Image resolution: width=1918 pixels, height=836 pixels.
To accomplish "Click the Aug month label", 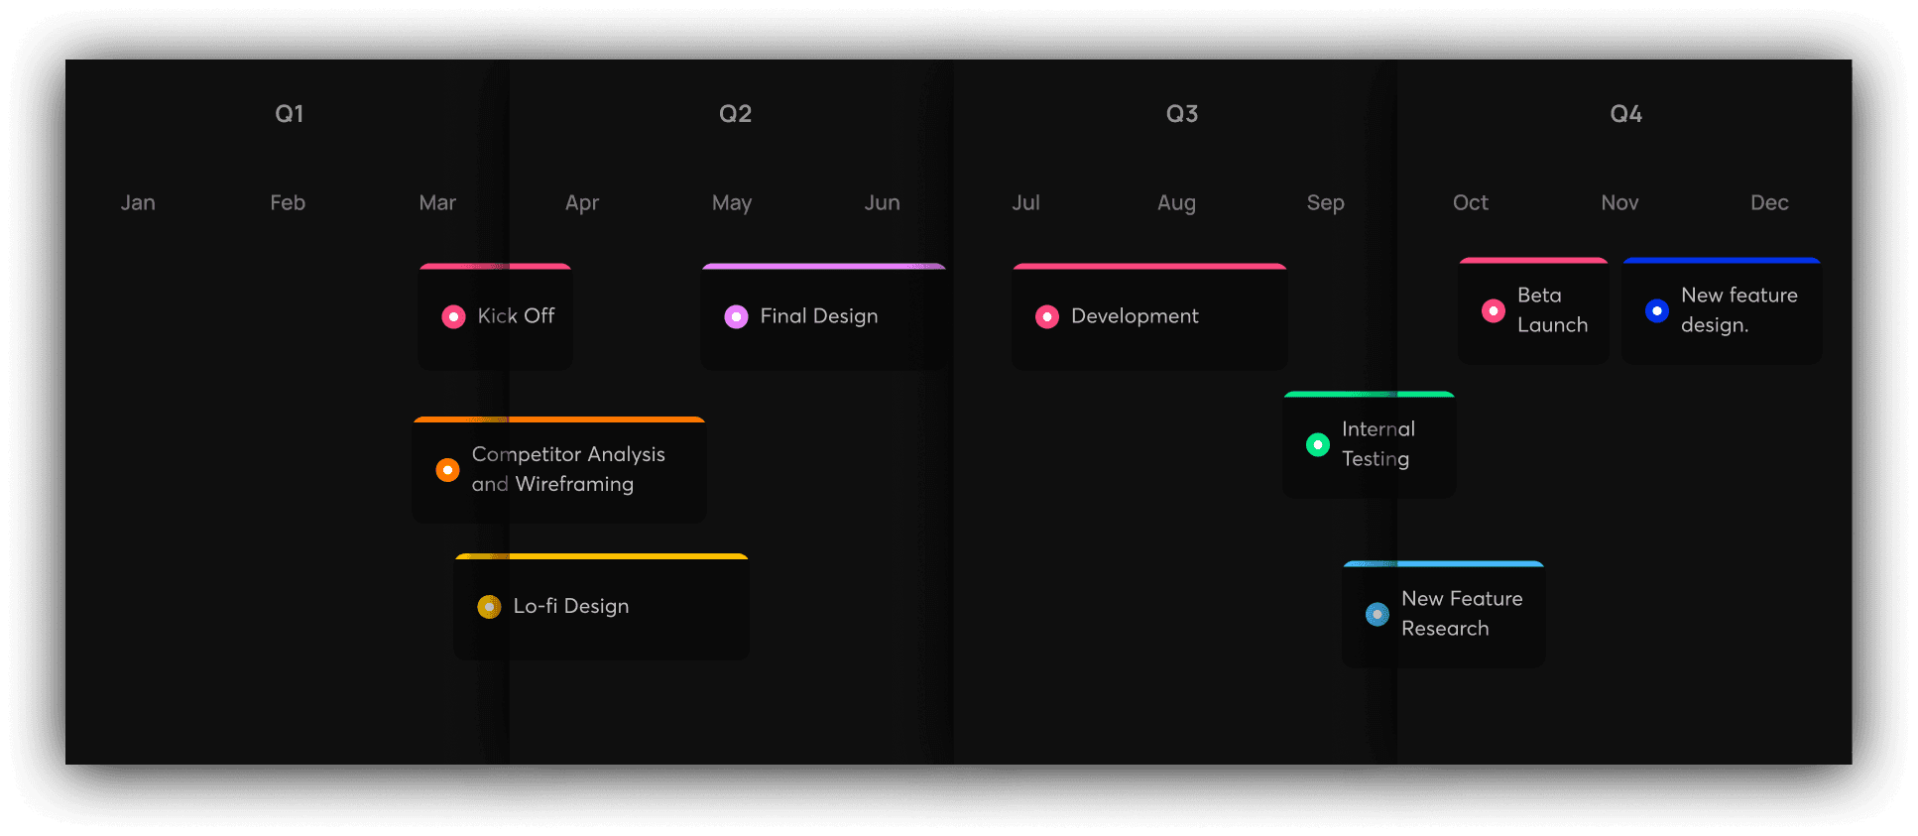I will point(1177,204).
